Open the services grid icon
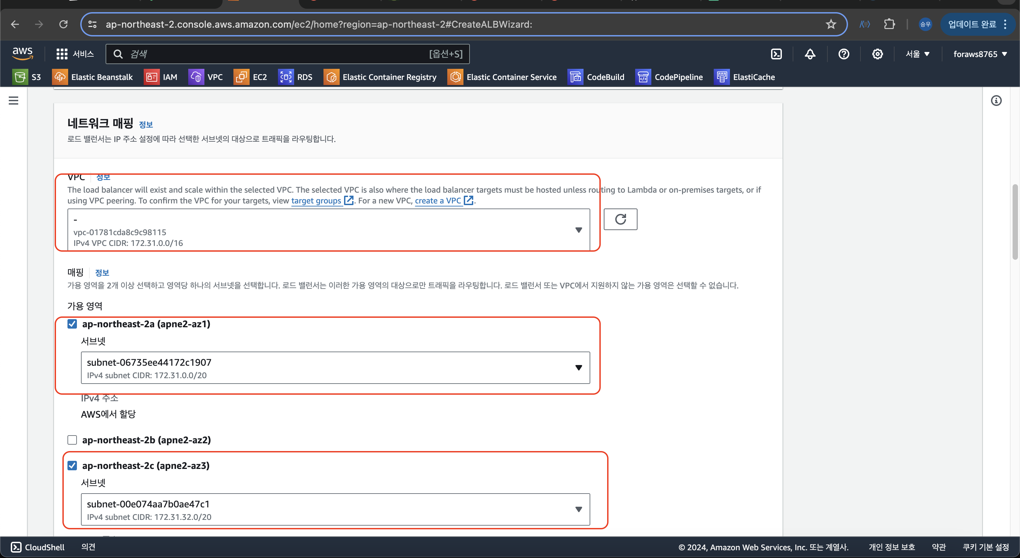The height and width of the screenshot is (558, 1020). click(62, 54)
